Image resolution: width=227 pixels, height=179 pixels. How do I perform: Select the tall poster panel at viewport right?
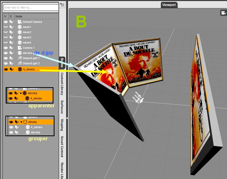206,104
